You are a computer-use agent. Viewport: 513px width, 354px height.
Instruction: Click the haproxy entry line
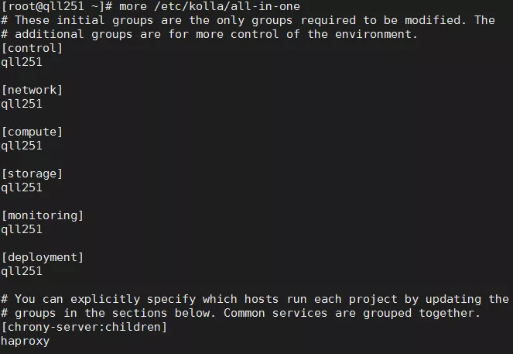[25, 341]
